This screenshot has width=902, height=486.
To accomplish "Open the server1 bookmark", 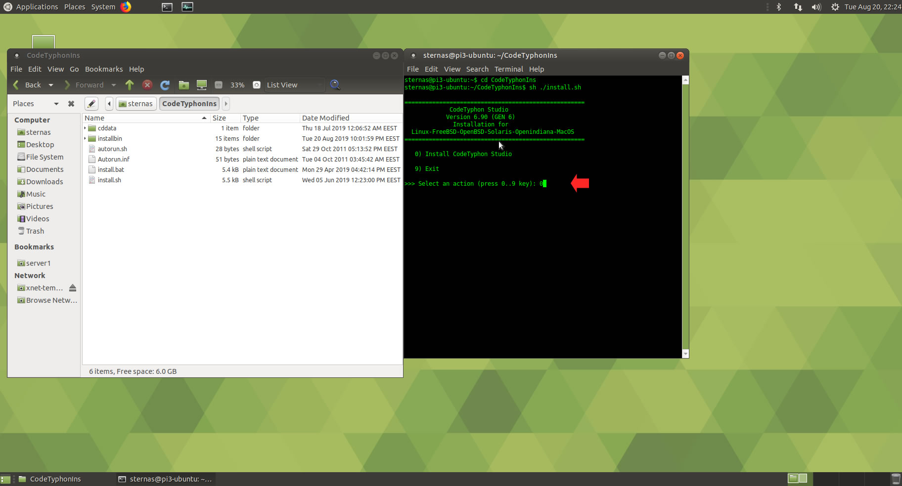I will coord(38,263).
